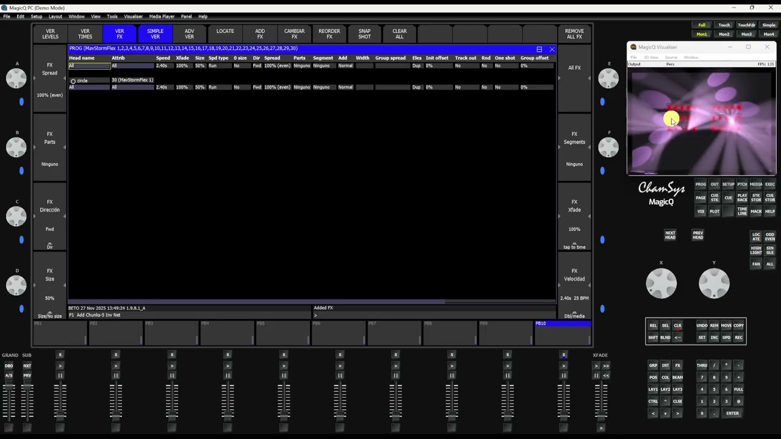Click the GRAND master fader
The width and height of the screenshot is (781, 439).
[x=9, y=402]
